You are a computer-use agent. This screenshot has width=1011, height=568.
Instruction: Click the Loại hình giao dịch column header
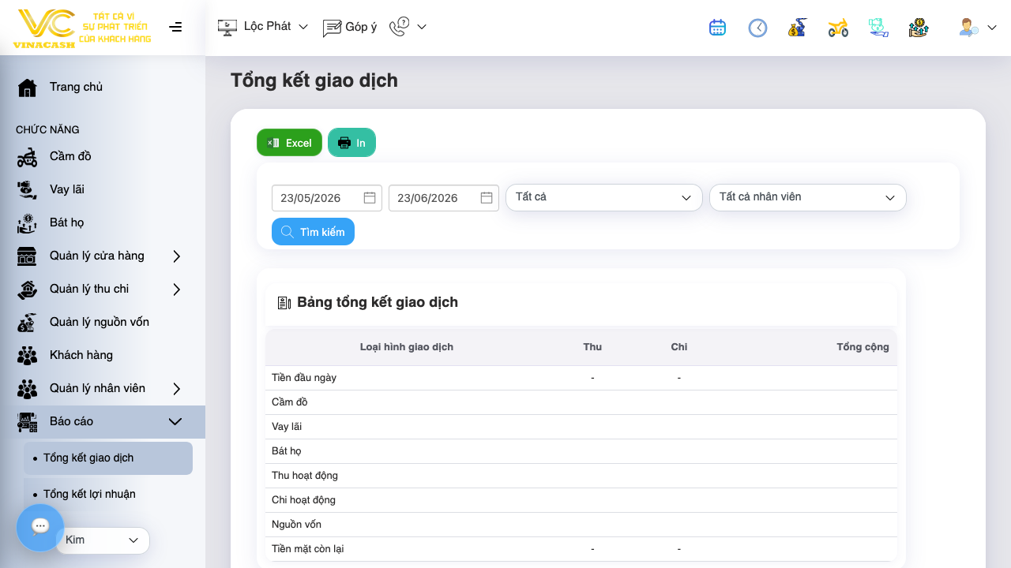tap(407, 347)
